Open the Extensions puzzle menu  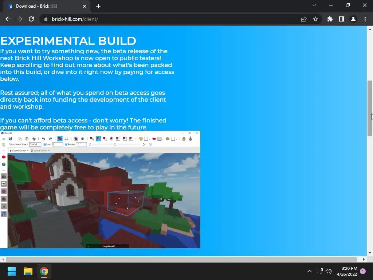tap(330, 19)
